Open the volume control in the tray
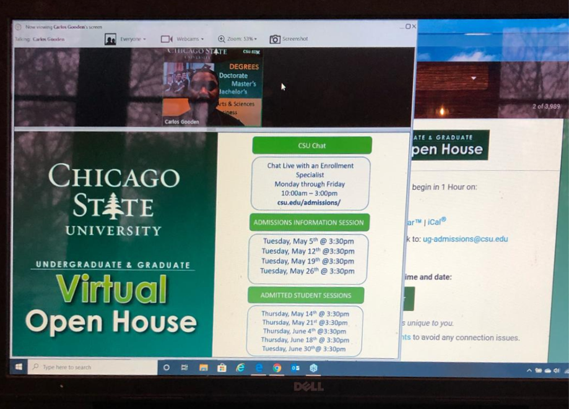 pyautogui.click(x=557, y=371)
